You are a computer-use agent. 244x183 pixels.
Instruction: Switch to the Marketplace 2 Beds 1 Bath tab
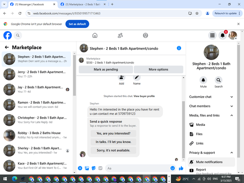coord(83,4)
